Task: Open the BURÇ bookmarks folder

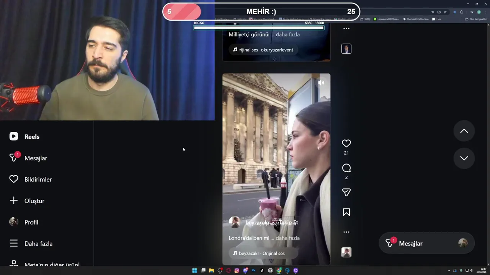Action: pyautogui.click(x=365, y=19)
